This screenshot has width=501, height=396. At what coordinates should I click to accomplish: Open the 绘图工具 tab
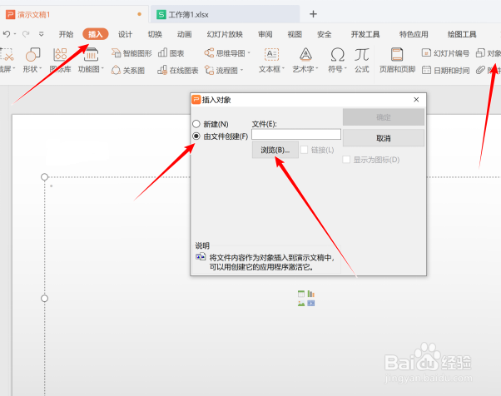click(x=462, y=34)
